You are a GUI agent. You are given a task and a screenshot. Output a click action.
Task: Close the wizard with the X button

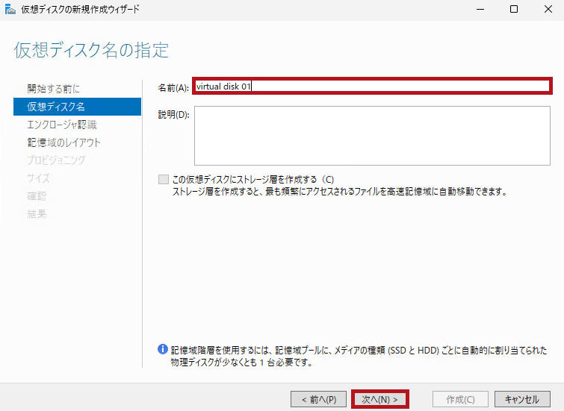tap(548, 10)
